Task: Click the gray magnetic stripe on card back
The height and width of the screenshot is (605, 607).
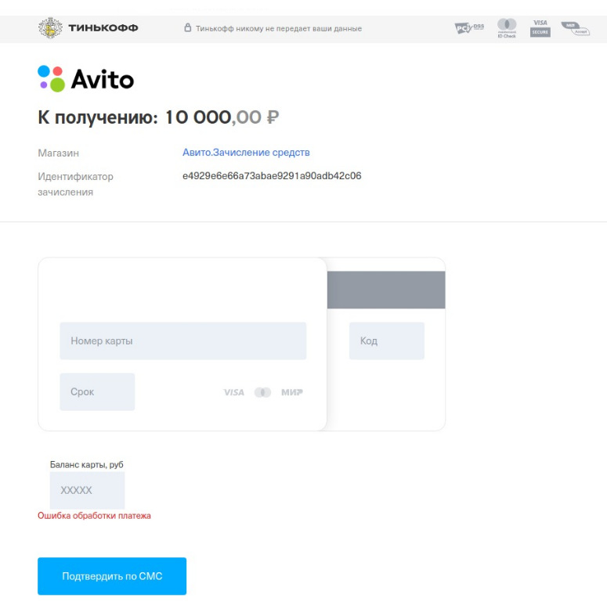Action: point(386,290)
